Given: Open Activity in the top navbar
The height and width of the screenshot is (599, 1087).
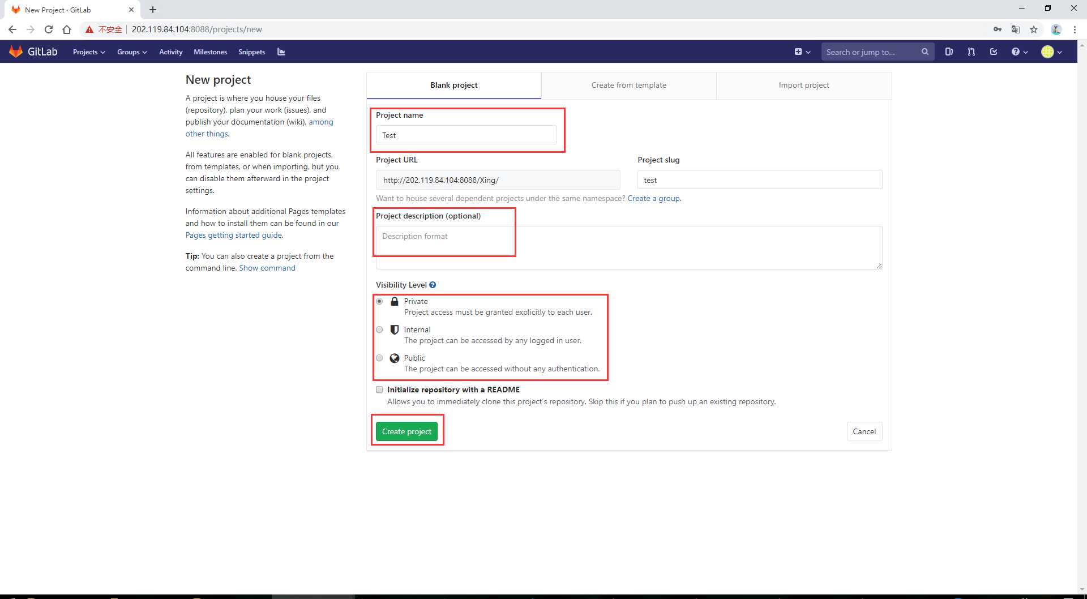Looking at the screenshot, I should click(171, 52).
